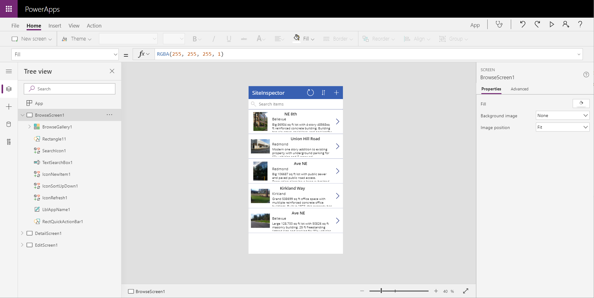Click the refresh icon in SiteInspector header

pos(310,93)
